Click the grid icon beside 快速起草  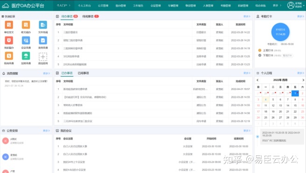pyautogui.click(x=3, y=16)
